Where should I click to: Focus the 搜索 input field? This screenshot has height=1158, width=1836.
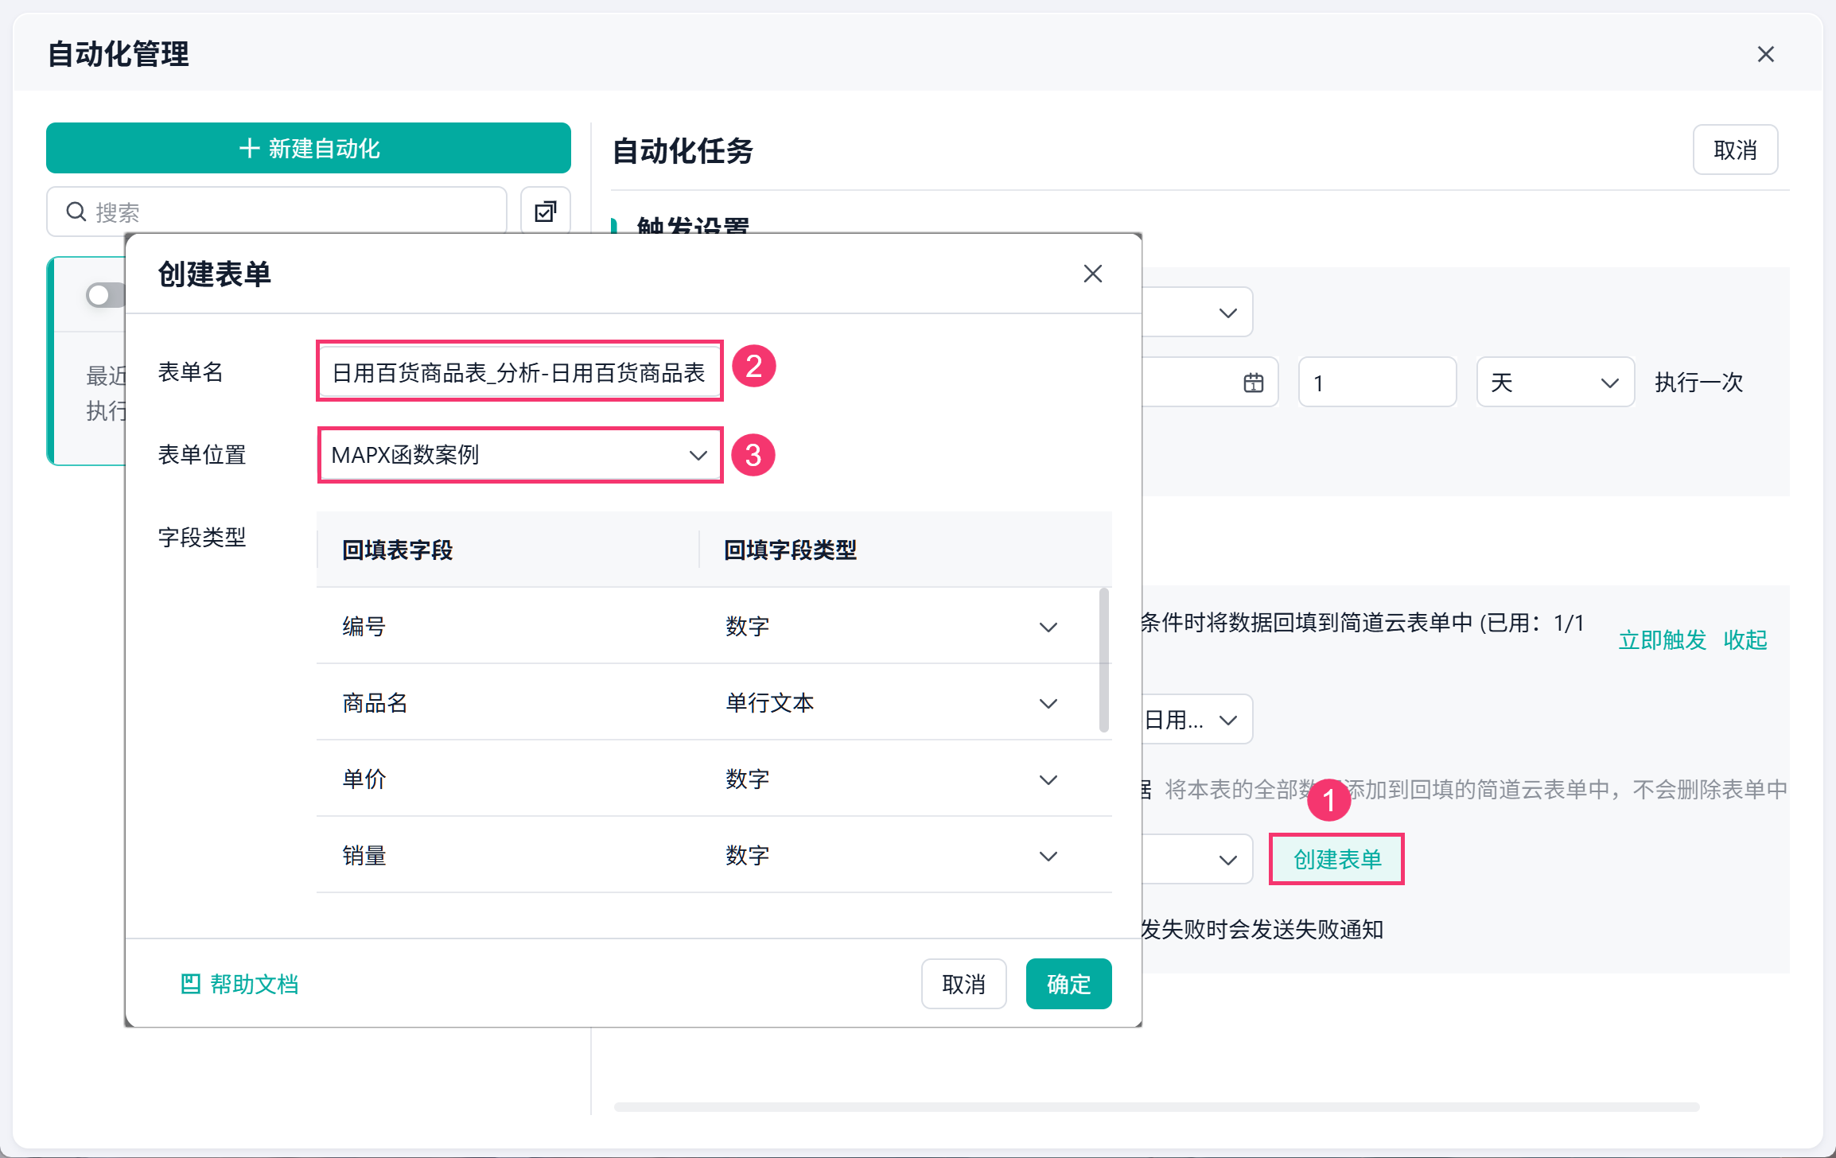click(277, 212)
